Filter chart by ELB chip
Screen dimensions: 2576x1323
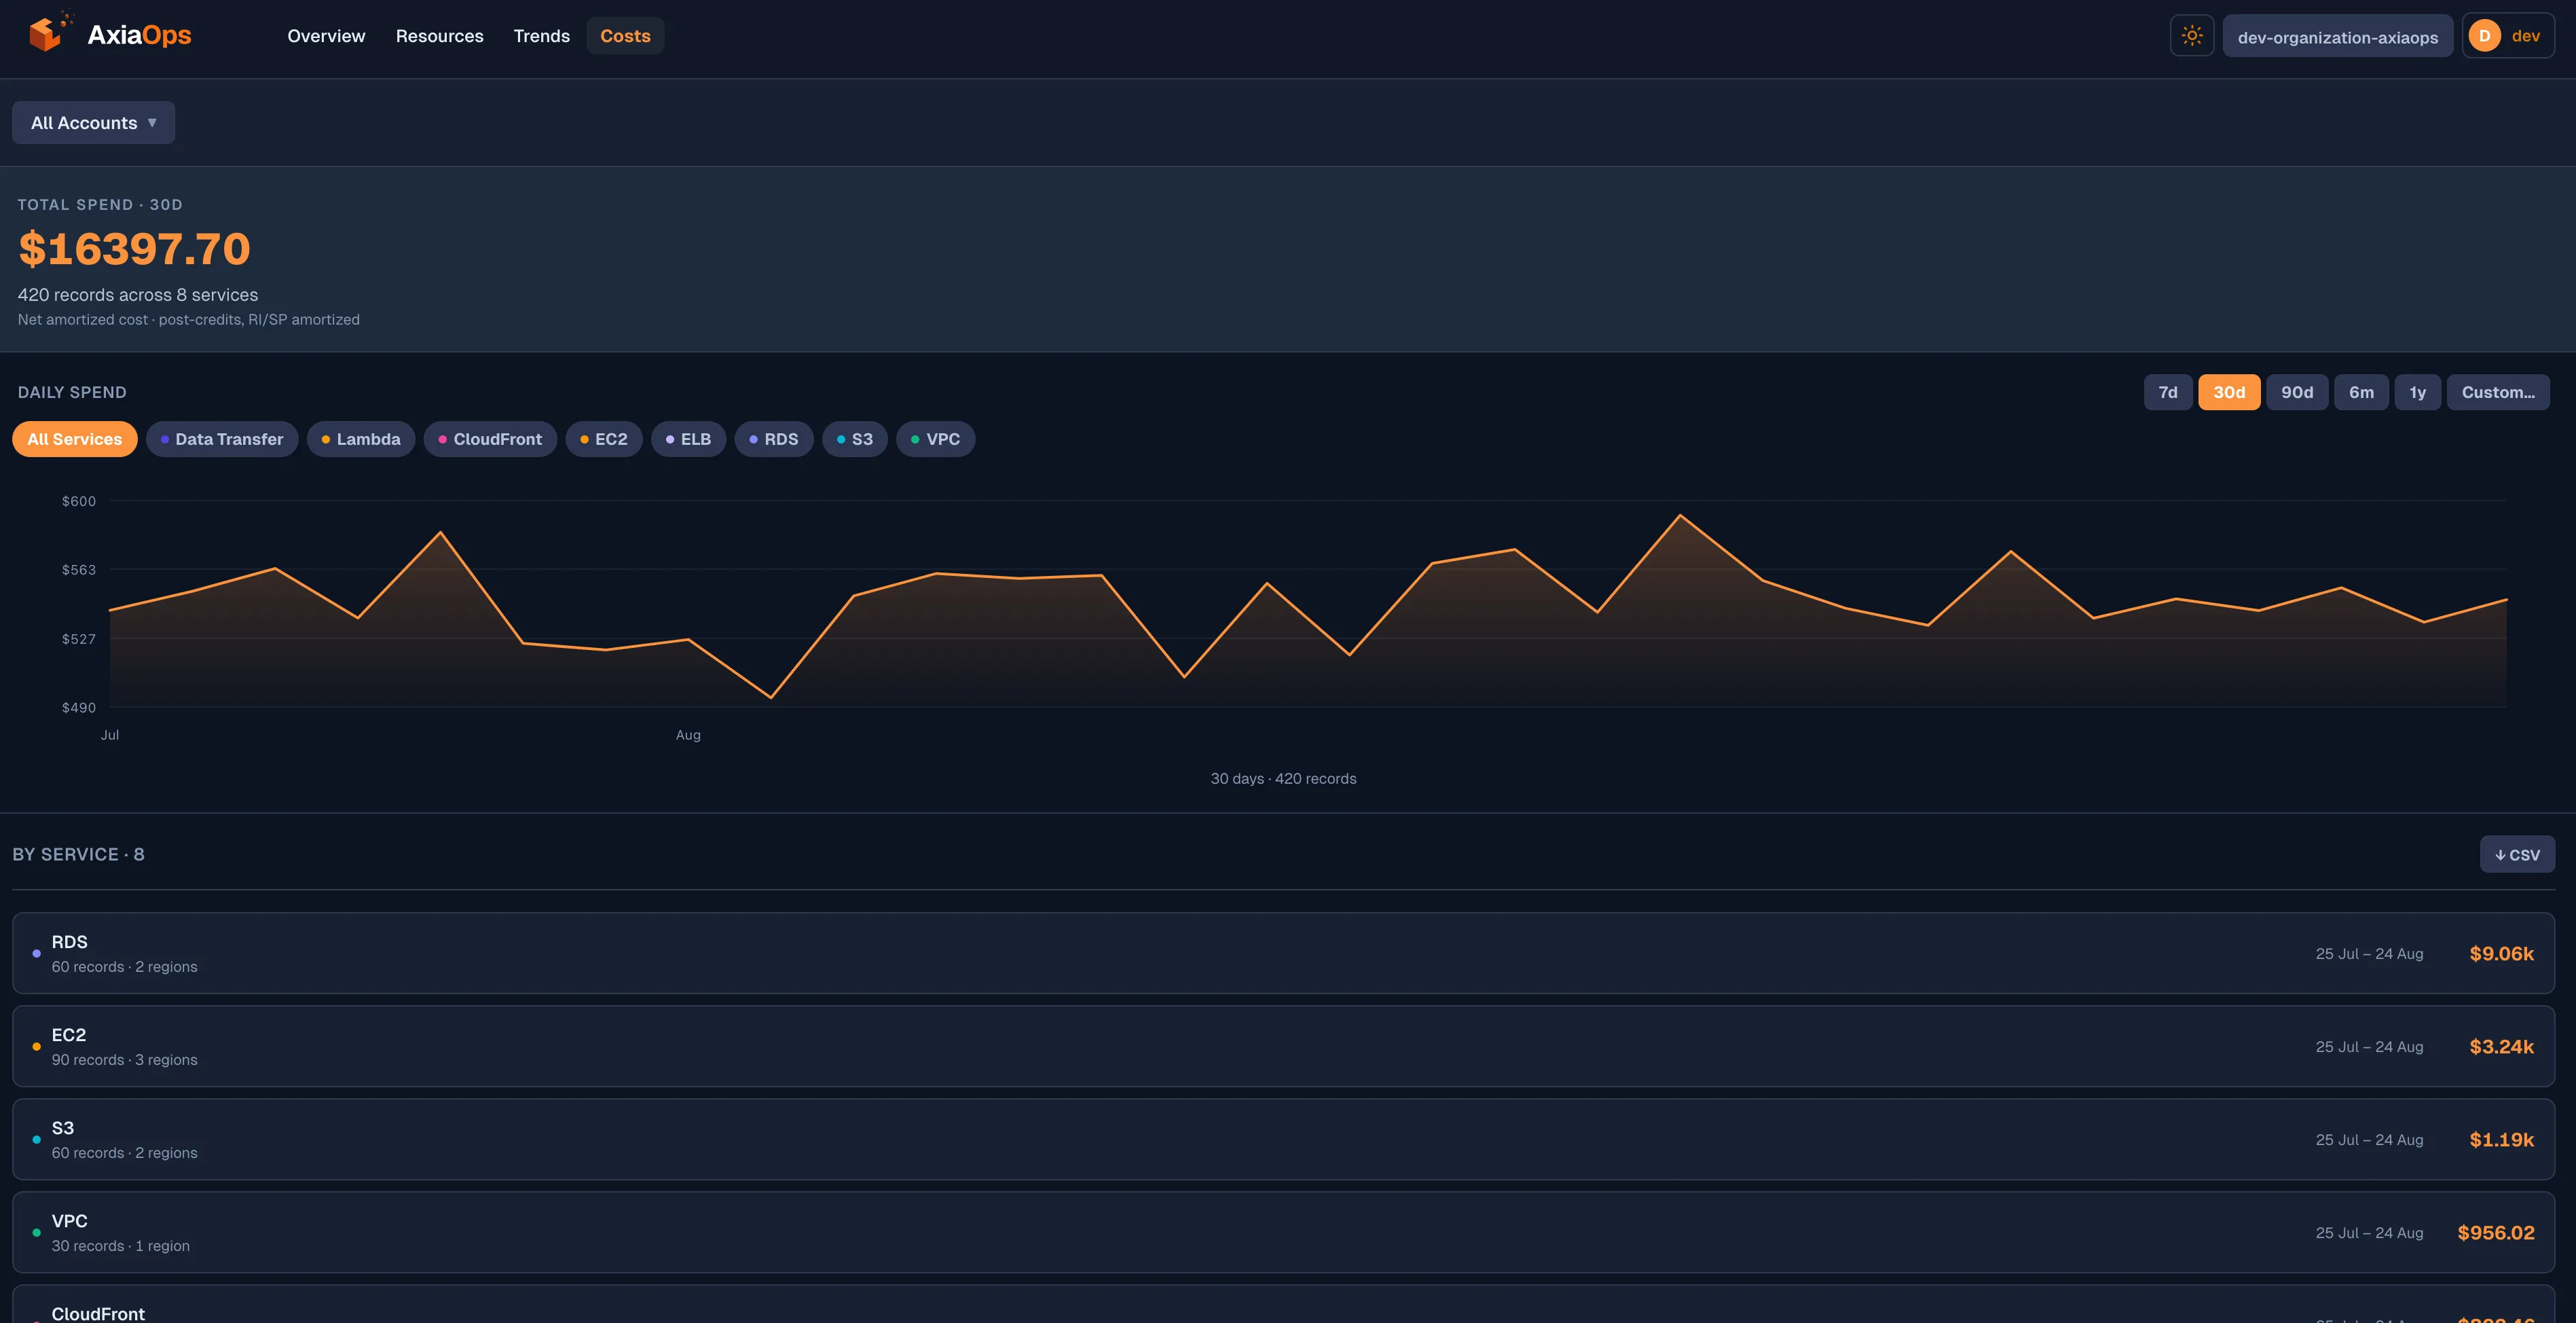tap(688, 439)
